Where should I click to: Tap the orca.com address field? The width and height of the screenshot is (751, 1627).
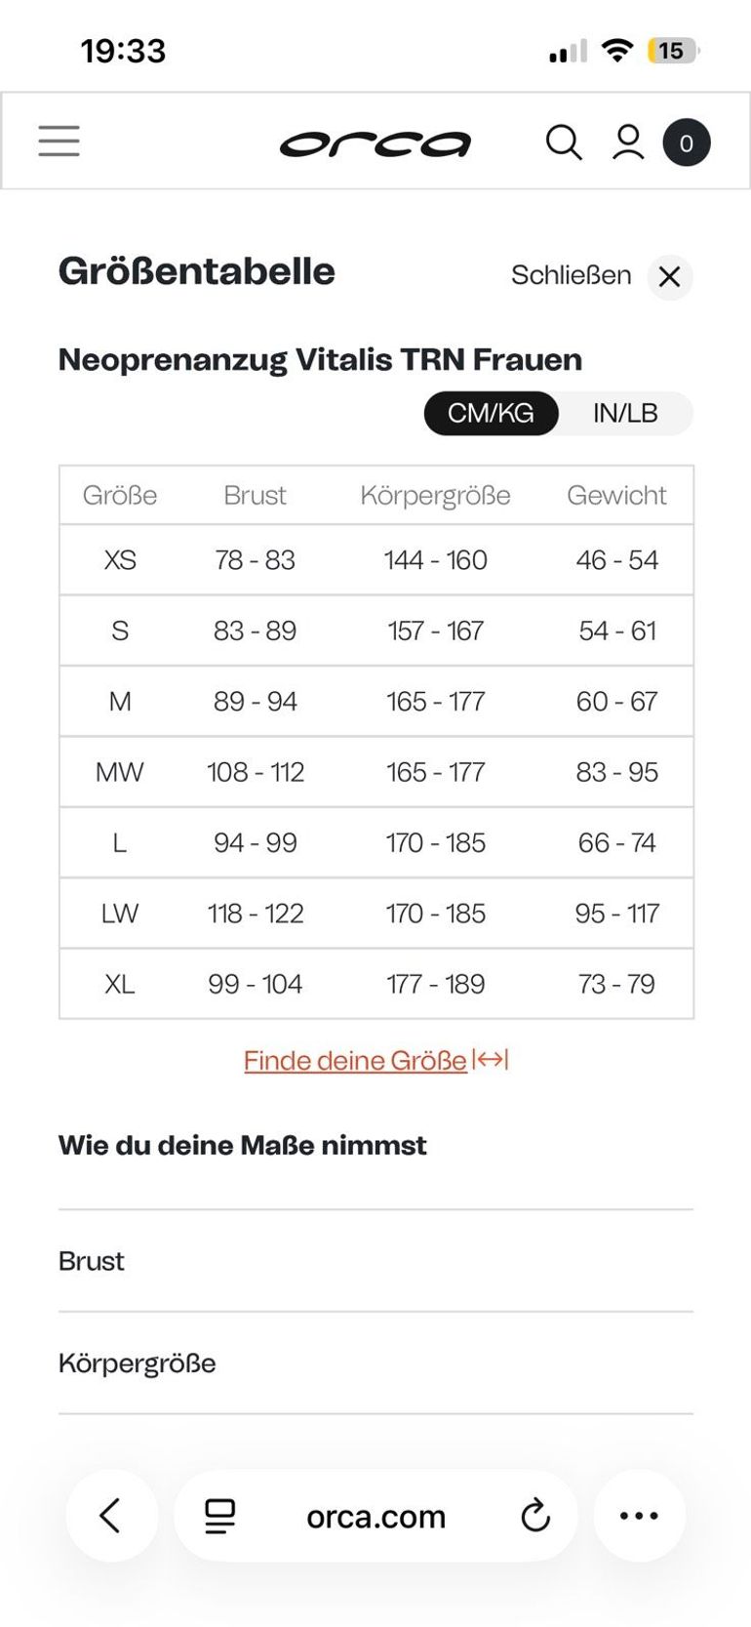pyautogui.click(x=375, y=1516)
